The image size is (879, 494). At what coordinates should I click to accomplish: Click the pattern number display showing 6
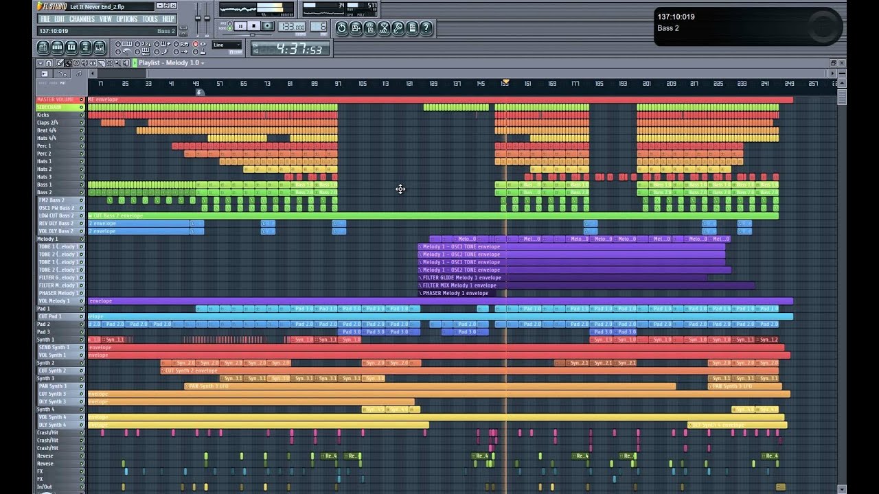click(x=318, y=26)
